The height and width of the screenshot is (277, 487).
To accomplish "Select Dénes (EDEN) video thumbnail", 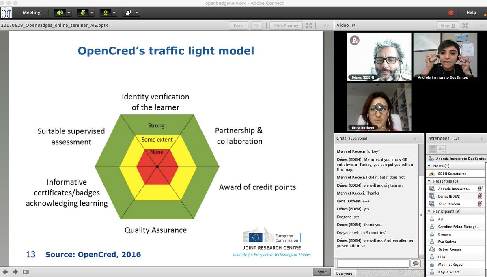I will click(379, 56).
